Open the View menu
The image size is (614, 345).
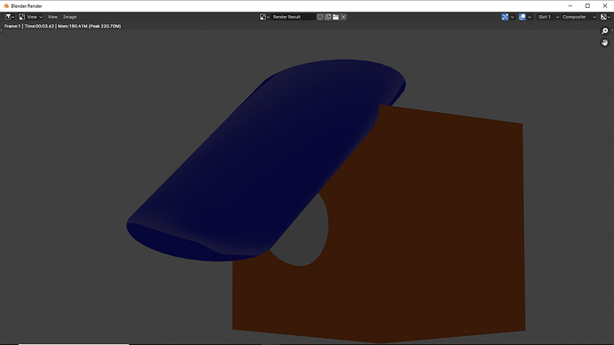(x=53, y=17)
